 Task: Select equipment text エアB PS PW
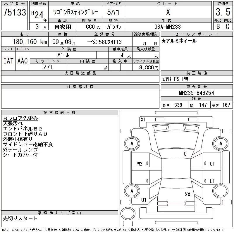pos(175,79)
